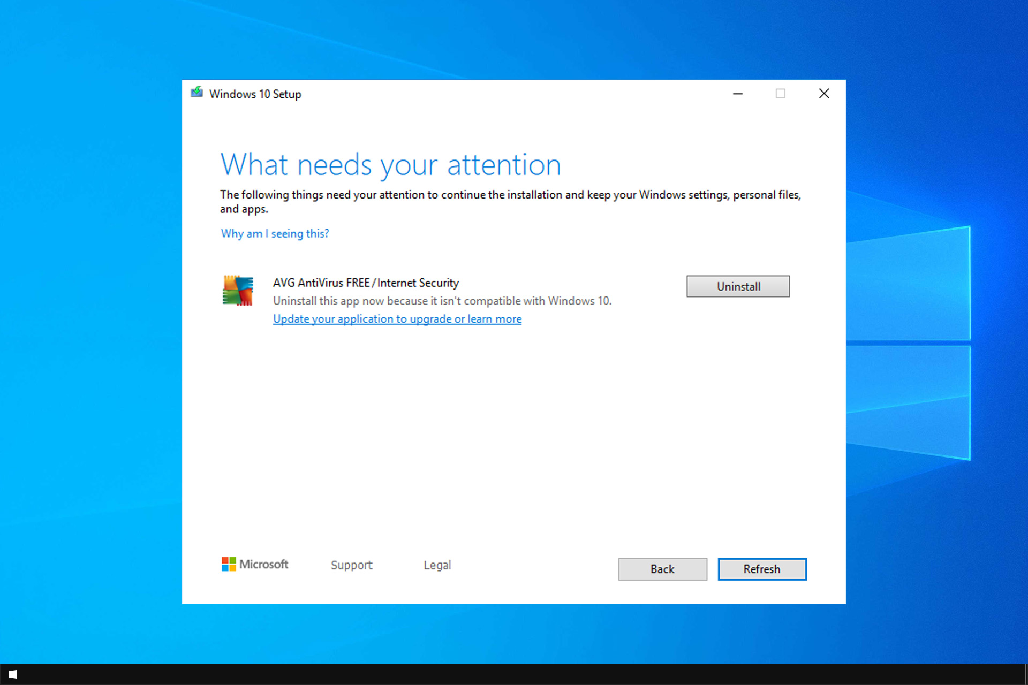Click the 'What needs your attention' heading
The image size is (1028, 685).
point(391,164)
